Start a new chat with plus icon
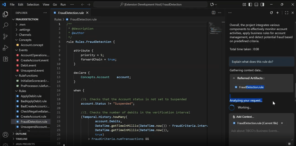The height and width of the screenshot is (146, 296). (277, 13)
